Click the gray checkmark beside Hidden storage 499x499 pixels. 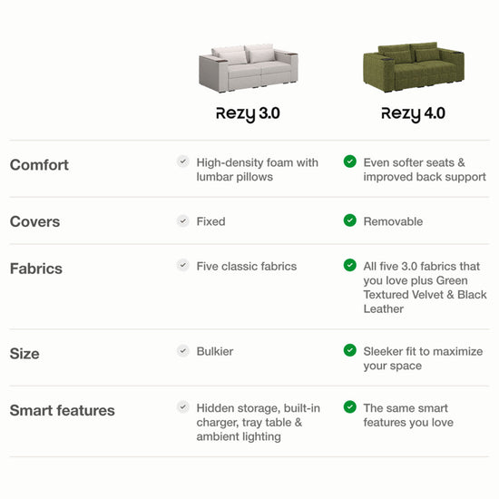(183, 407)
